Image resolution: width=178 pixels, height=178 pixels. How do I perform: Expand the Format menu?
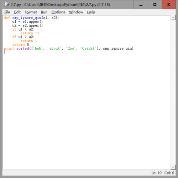[x=31, y=12]
